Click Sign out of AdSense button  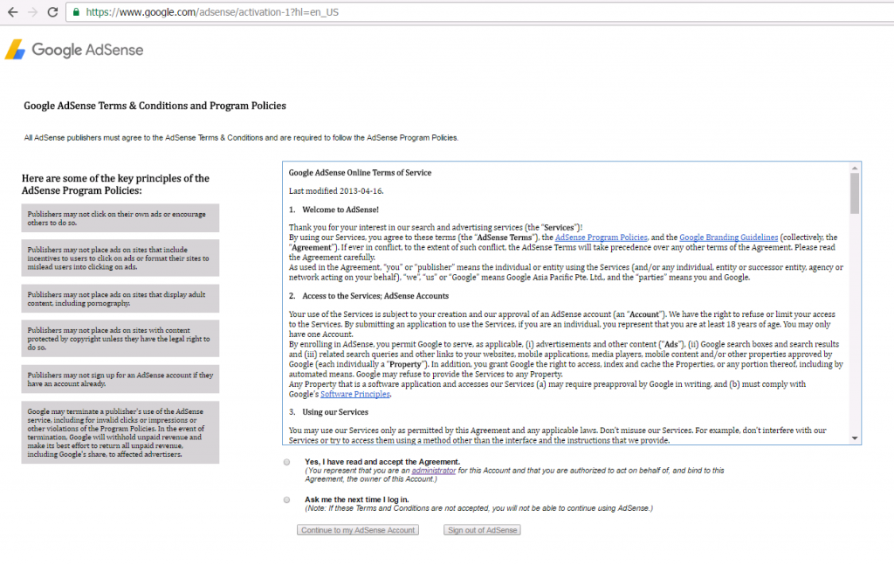coord(482,530)
